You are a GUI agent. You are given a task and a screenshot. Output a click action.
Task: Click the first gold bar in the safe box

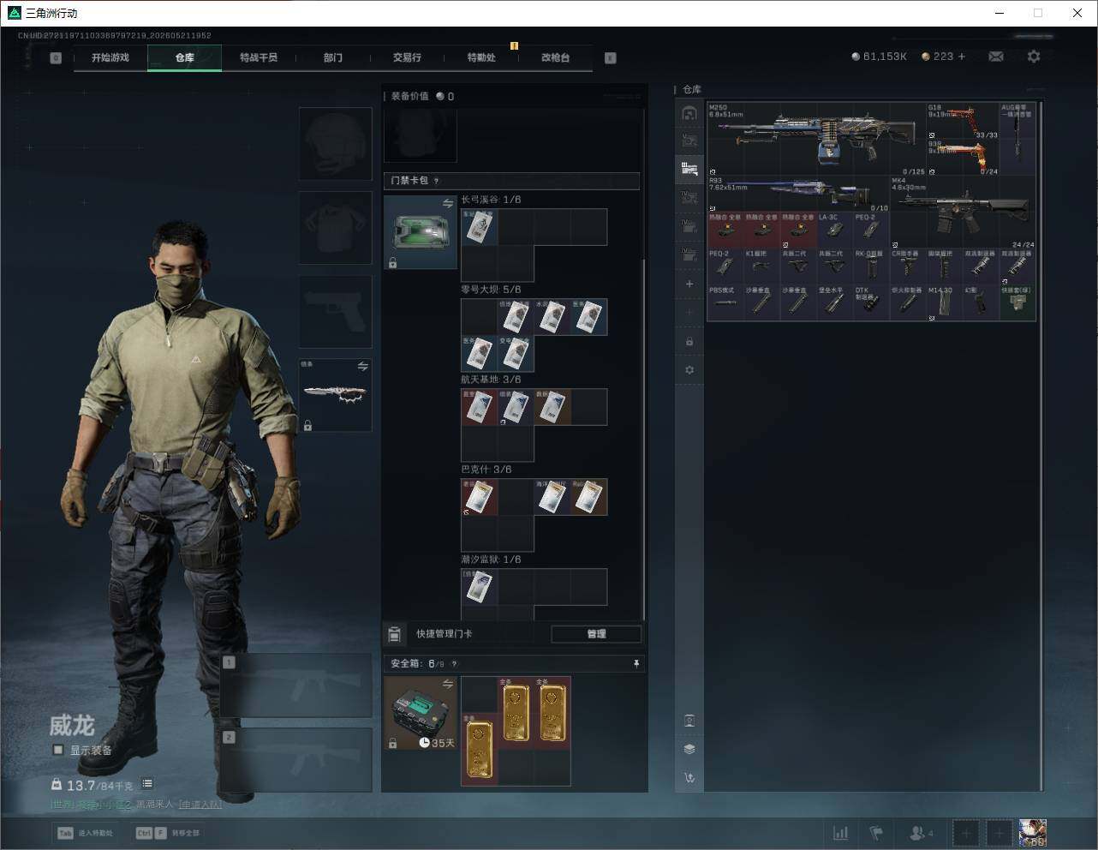click(x=479, y=748)
